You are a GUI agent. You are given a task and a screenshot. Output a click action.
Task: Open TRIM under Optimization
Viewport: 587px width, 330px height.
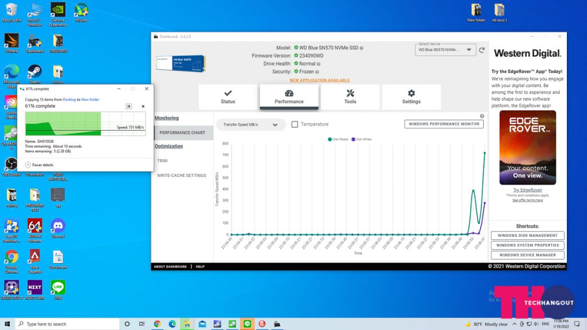tap(162, 161)
